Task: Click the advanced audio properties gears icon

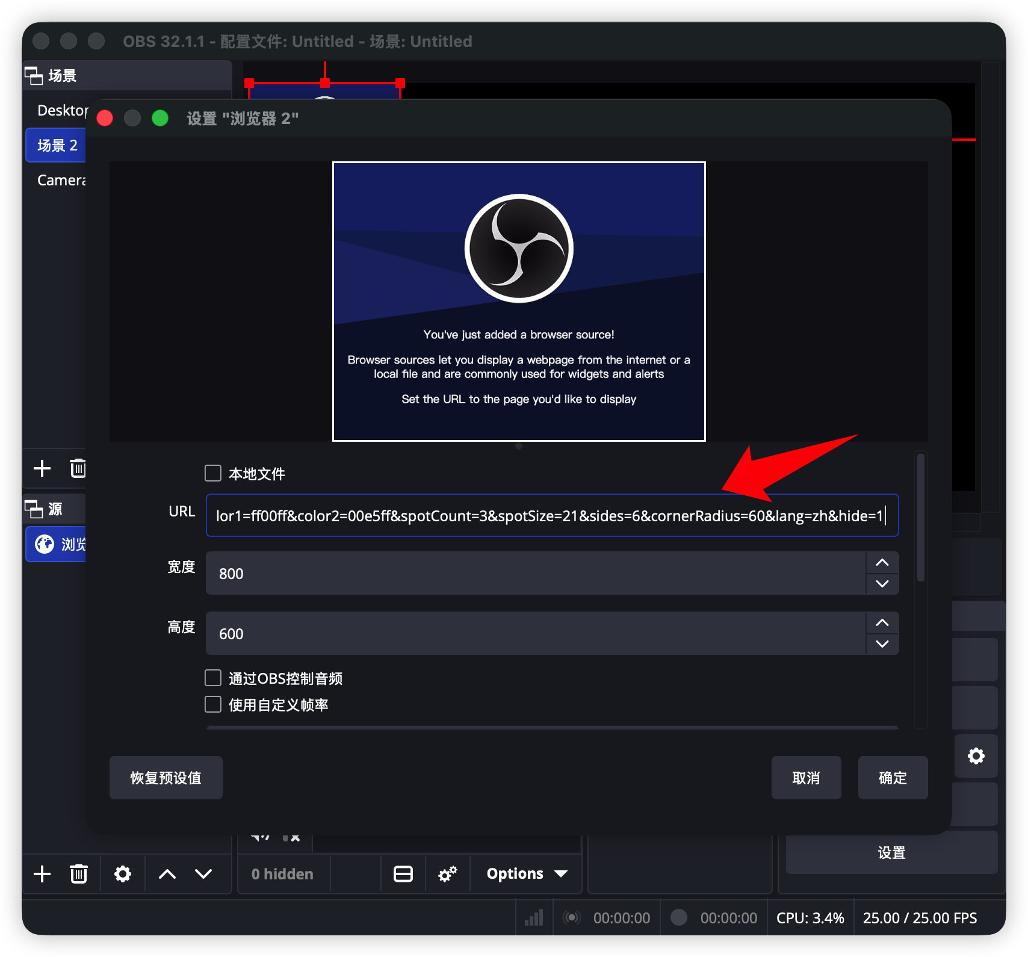Action: (447, 873)
